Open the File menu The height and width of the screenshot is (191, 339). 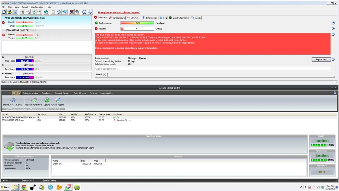pos(4,7)
